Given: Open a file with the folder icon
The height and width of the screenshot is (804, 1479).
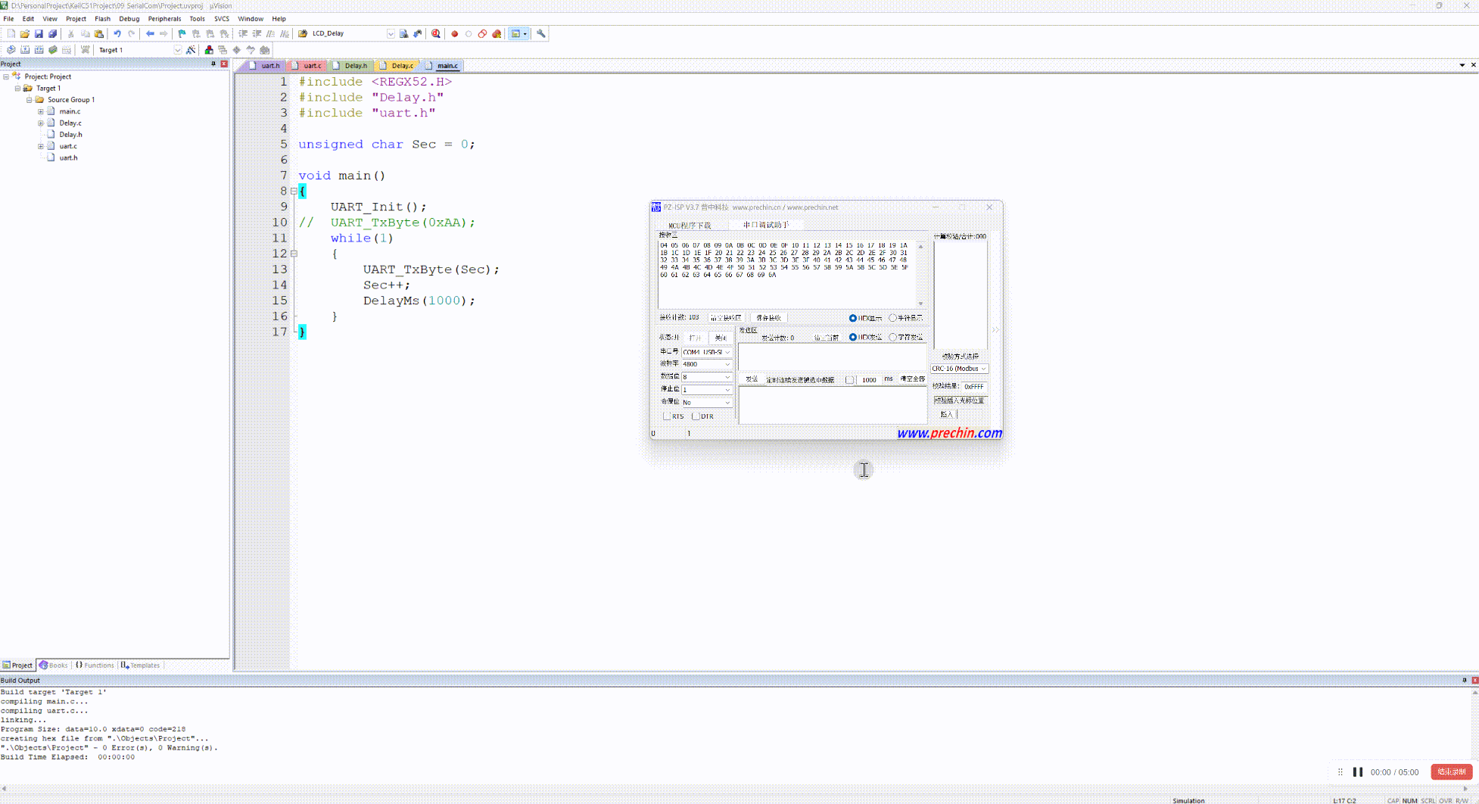Looking at the screenshot, I should (x=25, y=33).
